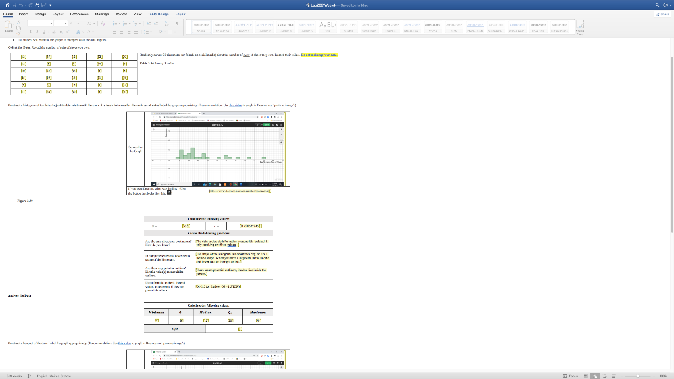Click the vertical document scrollbar
674x379 pixels.
point(672,146)
